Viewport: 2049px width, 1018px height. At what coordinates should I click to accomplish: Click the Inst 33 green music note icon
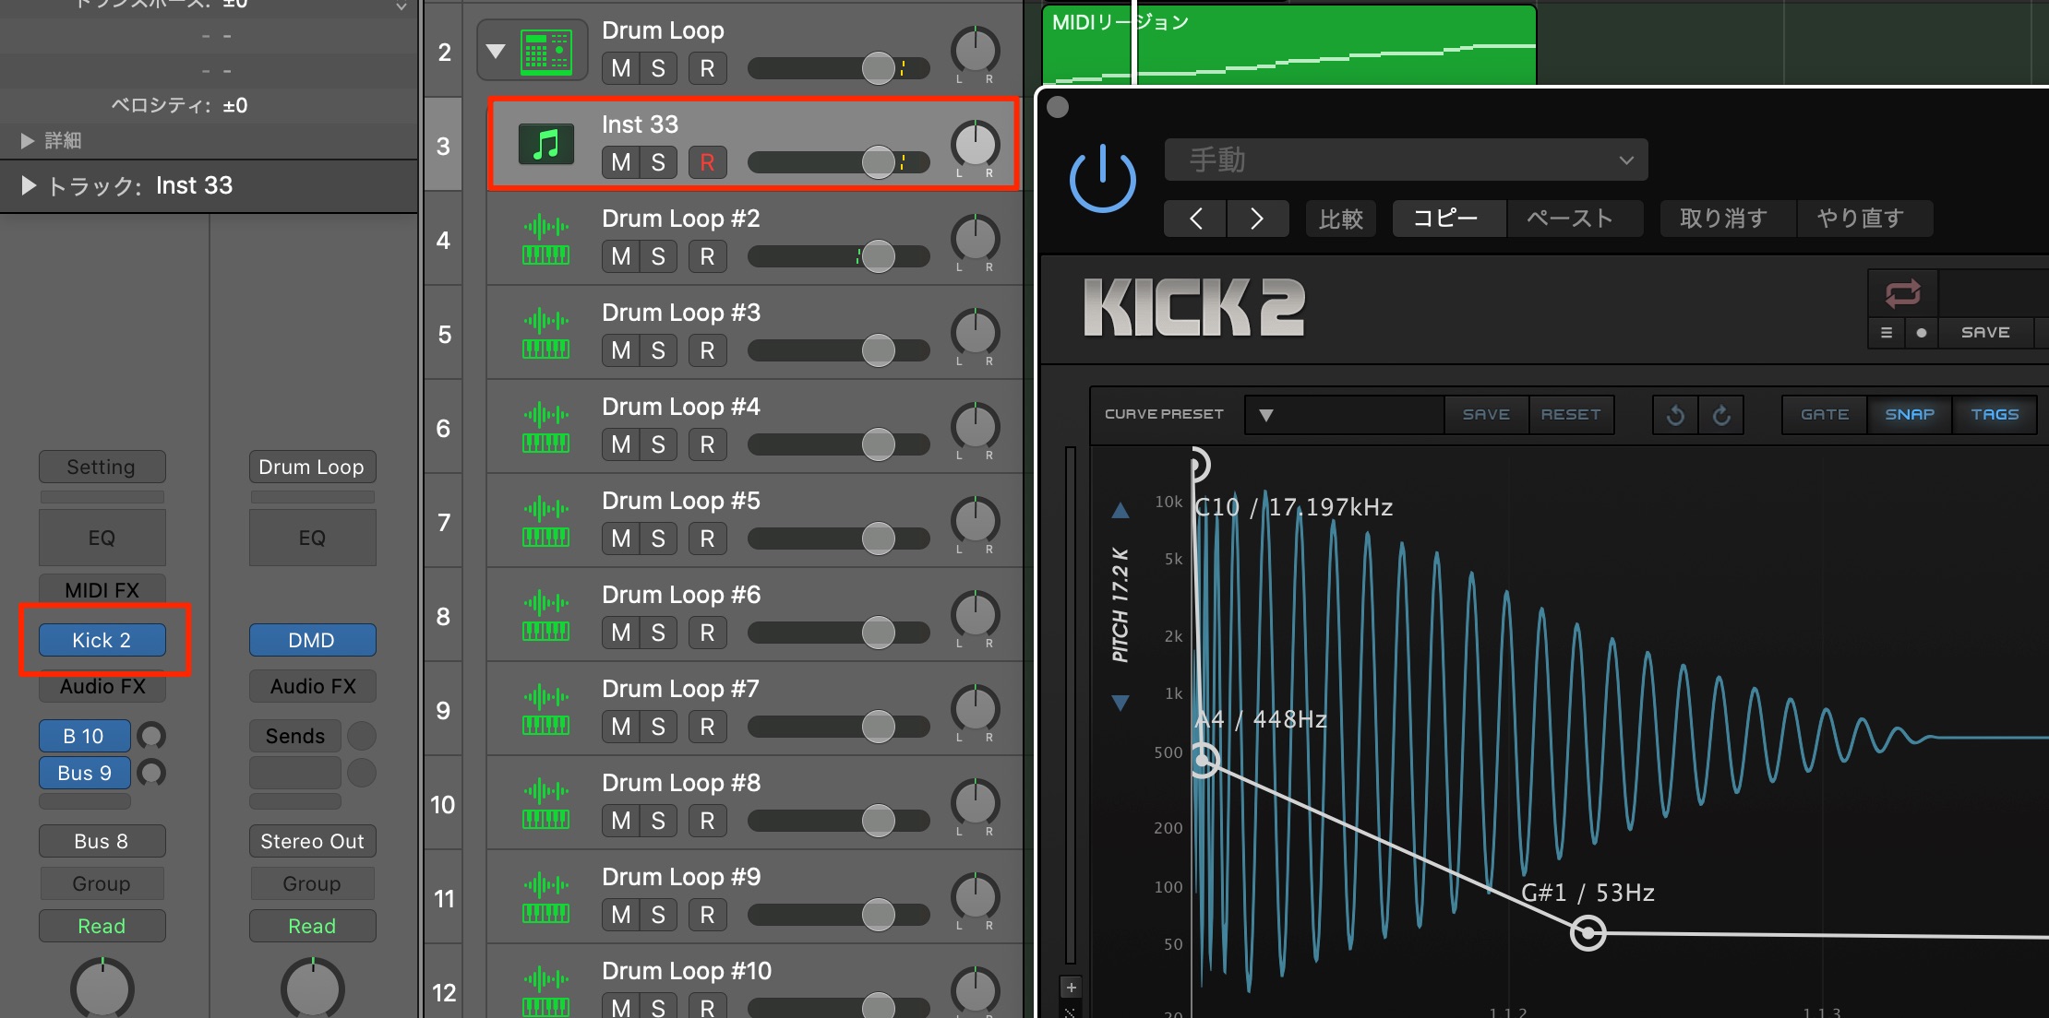click(x=546, y=144)
